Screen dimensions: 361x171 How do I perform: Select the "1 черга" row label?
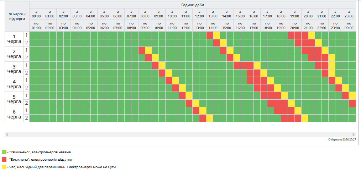point(14,39)
